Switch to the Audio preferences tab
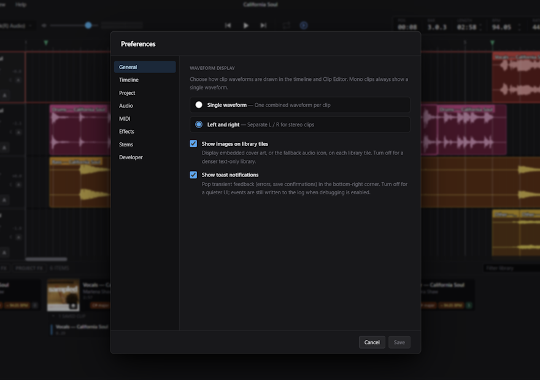This screenshot has height=380, width=540. [x=145, y=105]
